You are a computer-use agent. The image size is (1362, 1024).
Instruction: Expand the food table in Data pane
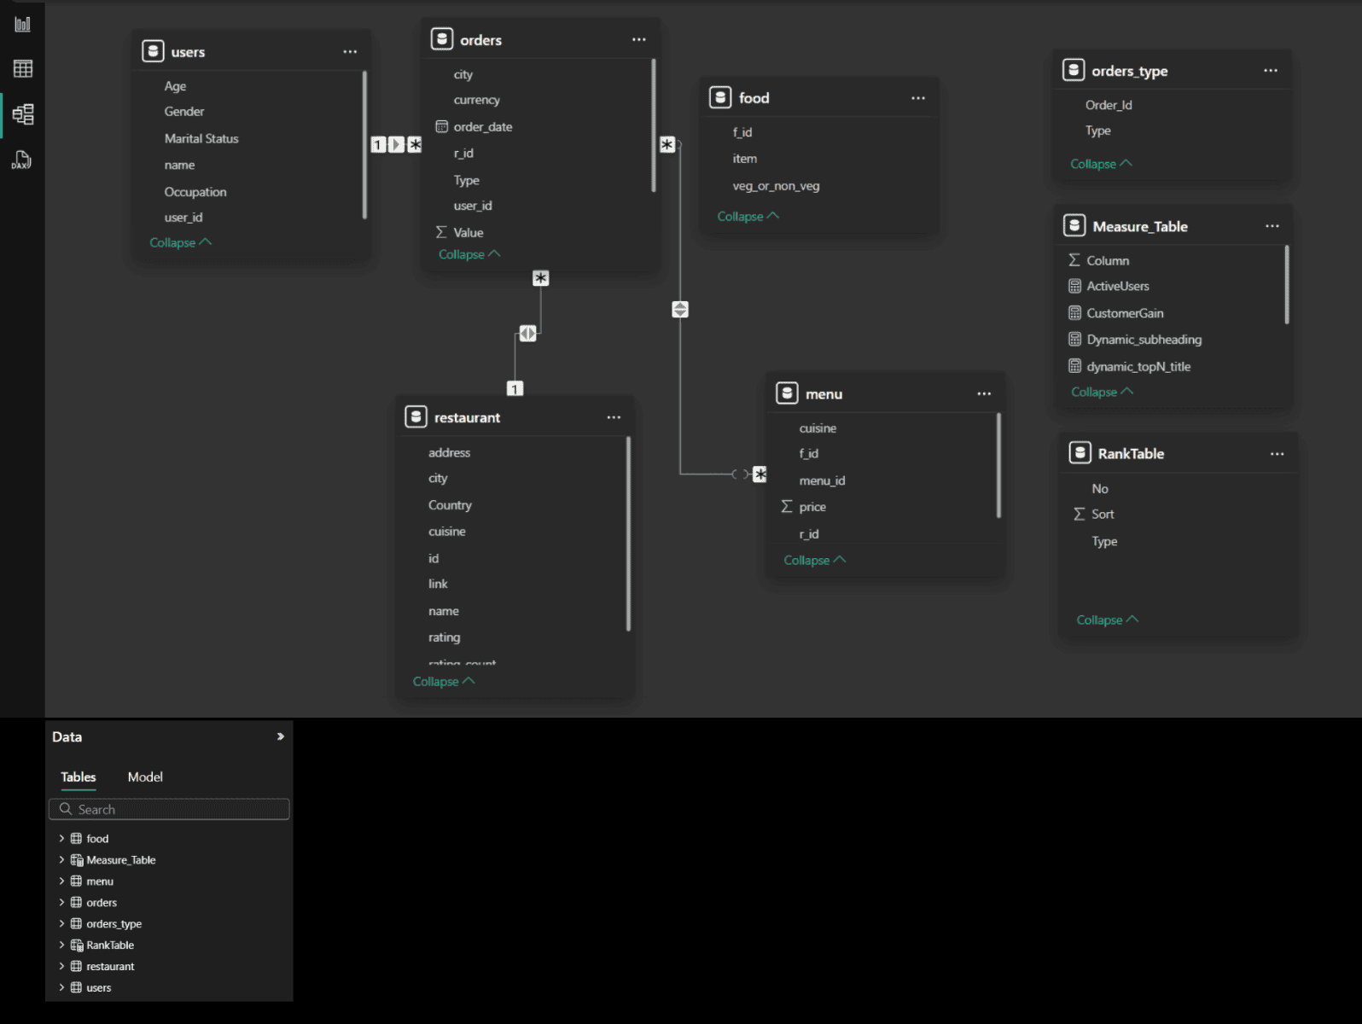61,839
